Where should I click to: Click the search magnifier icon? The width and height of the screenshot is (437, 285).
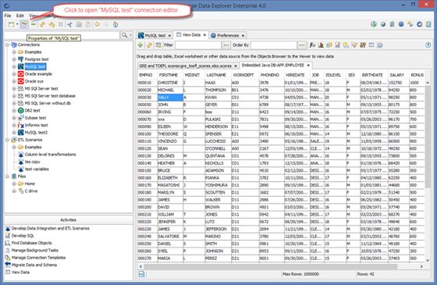pos(124,35)
